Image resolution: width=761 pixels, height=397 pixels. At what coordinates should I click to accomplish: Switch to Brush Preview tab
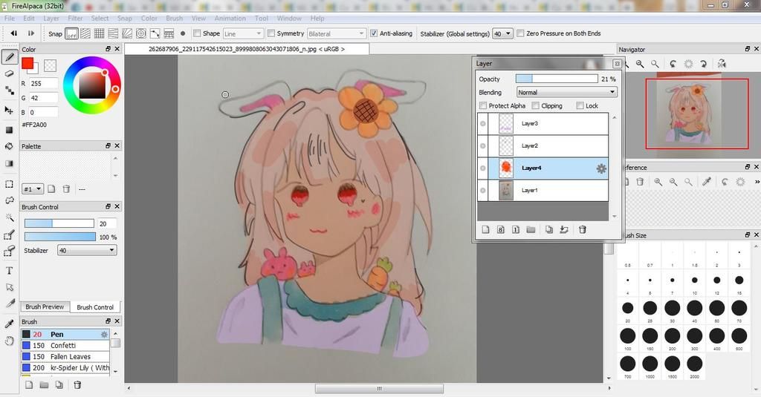(45, 306)
